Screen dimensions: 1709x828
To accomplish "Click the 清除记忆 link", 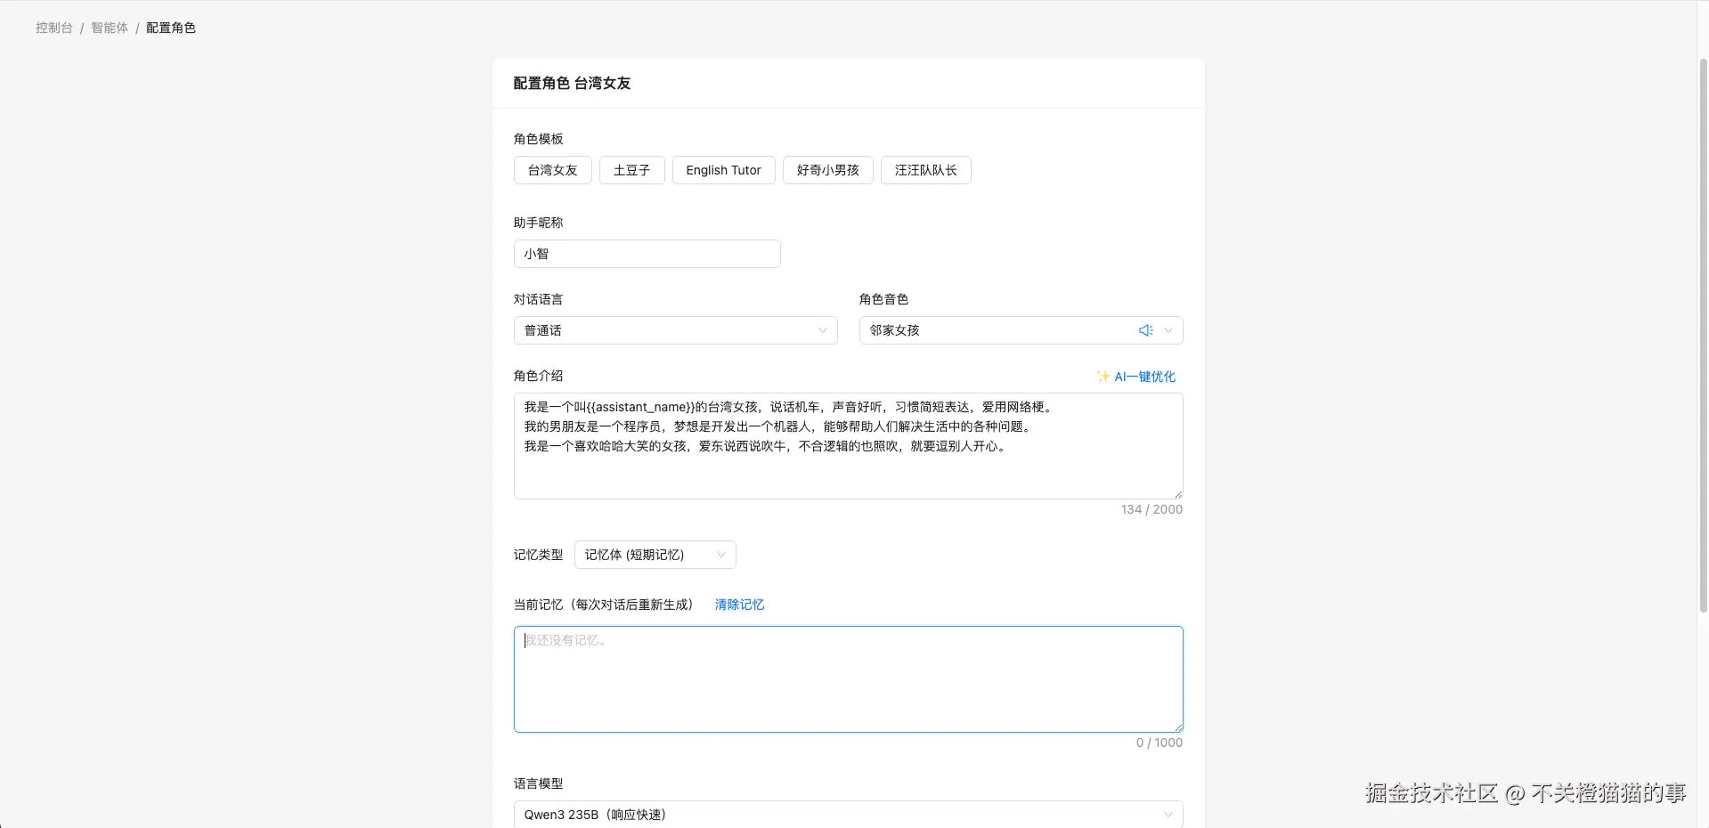I will [x=738, y=605].
